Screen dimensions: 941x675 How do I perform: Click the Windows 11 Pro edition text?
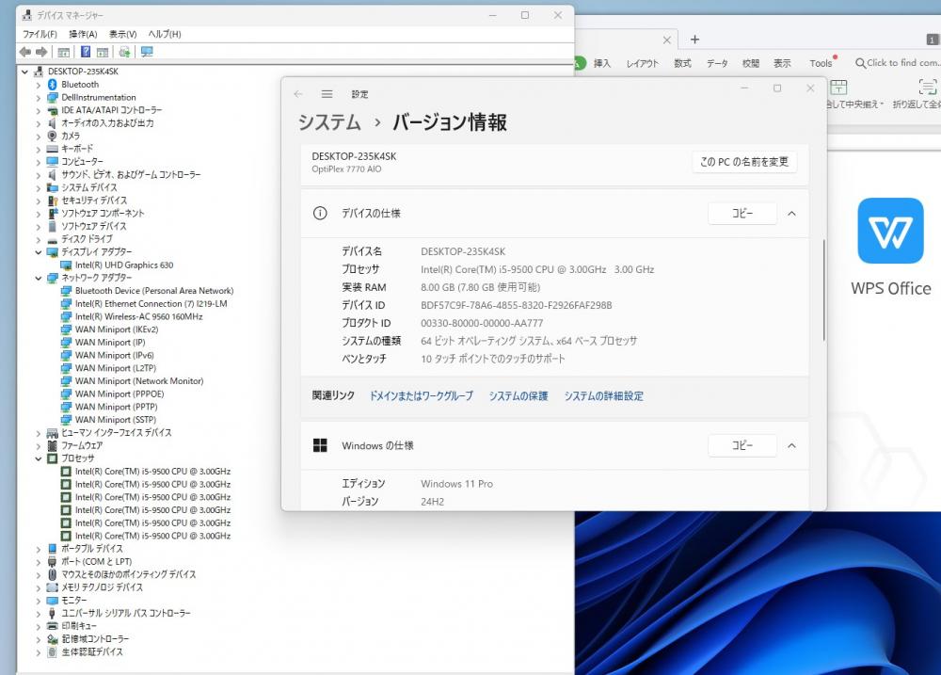coord(456,484)
